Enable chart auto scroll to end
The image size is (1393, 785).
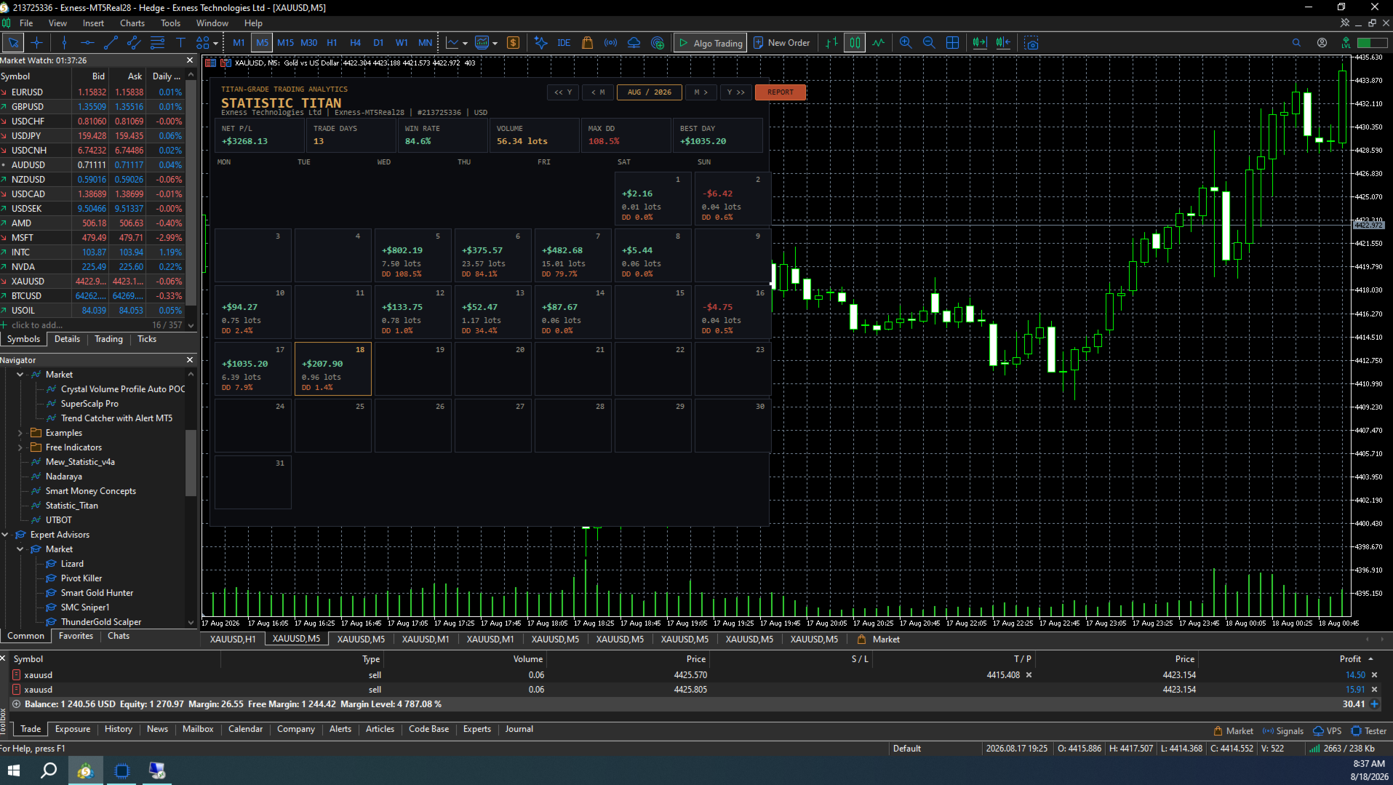(980, 43)
